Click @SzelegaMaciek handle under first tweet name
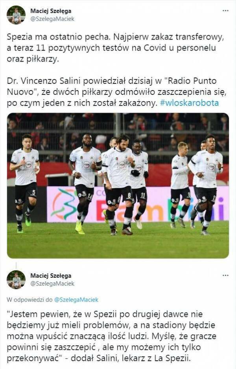236x369 pixels. tap(52, 19)
